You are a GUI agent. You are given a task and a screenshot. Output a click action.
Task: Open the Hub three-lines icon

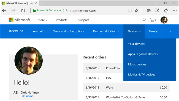tap(149, 11)
